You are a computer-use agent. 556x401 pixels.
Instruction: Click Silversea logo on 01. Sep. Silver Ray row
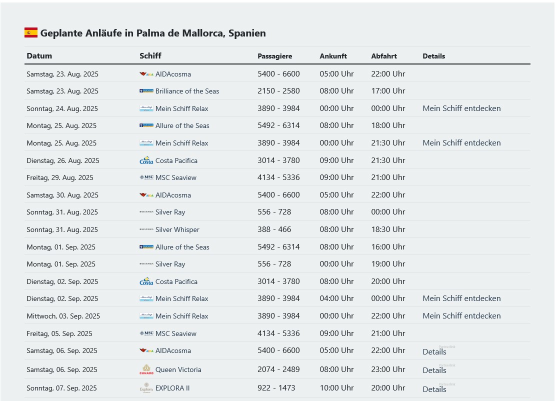[x=146, y=264]
